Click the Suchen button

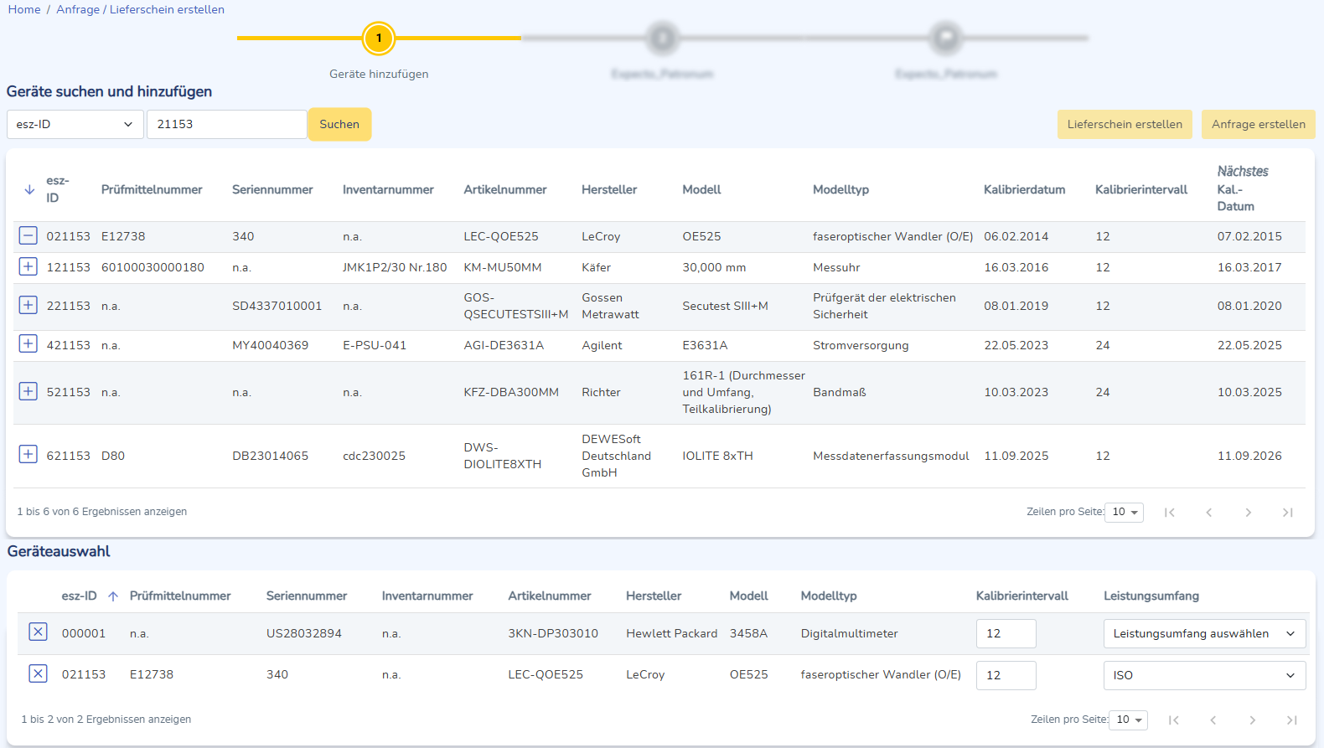[x=339, y=124]
